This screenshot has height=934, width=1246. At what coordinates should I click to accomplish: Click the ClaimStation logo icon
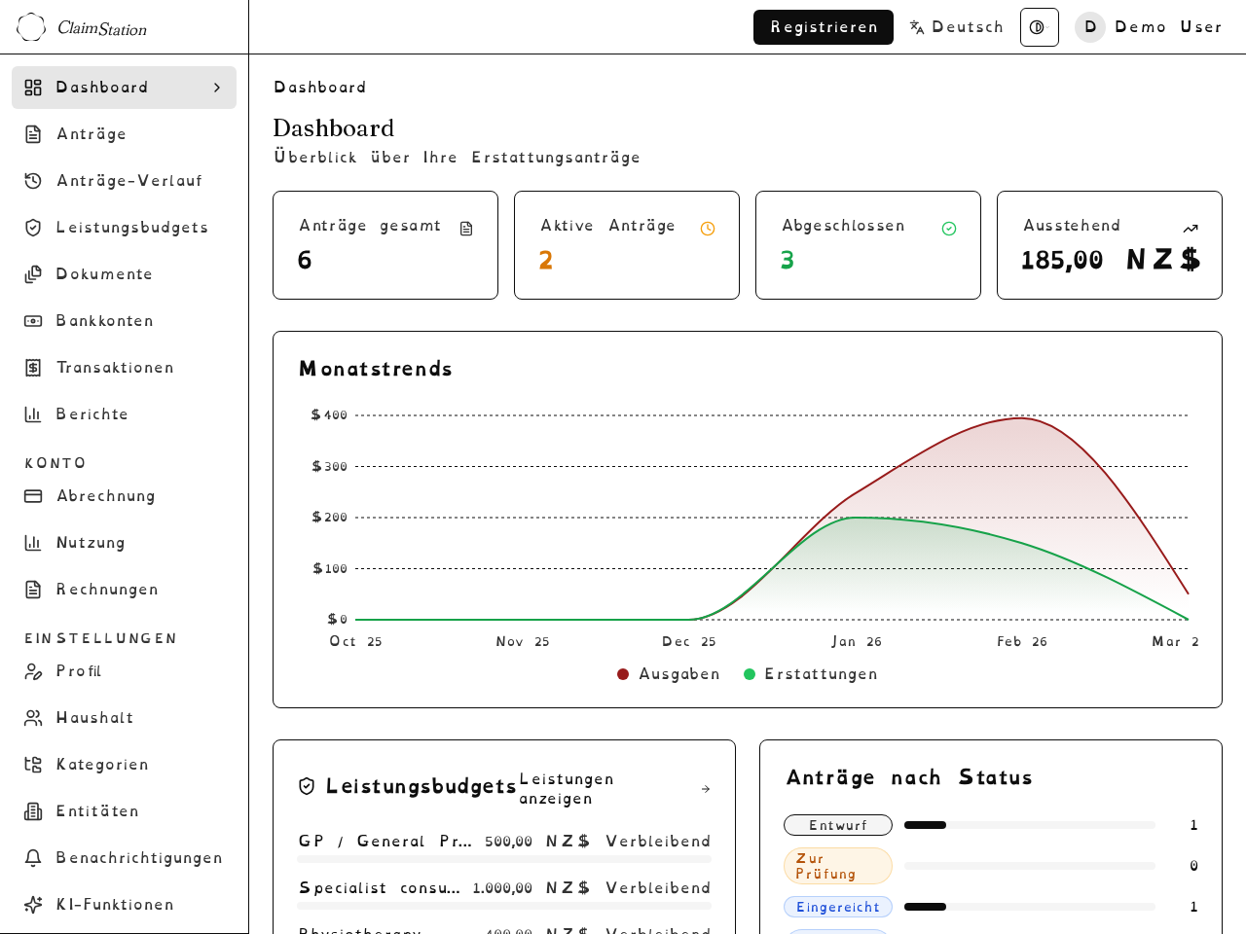pos(31,27)
